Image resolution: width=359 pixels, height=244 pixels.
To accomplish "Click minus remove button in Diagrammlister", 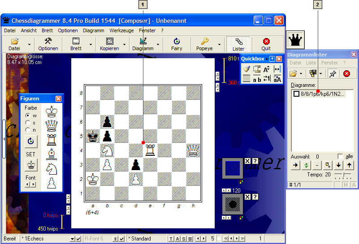I will (317, 165).
